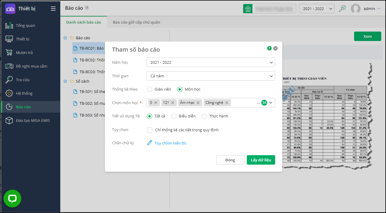Click the blurred school name field in header
The width and height of the screenshot is (386, 213).
click(274, 9)
